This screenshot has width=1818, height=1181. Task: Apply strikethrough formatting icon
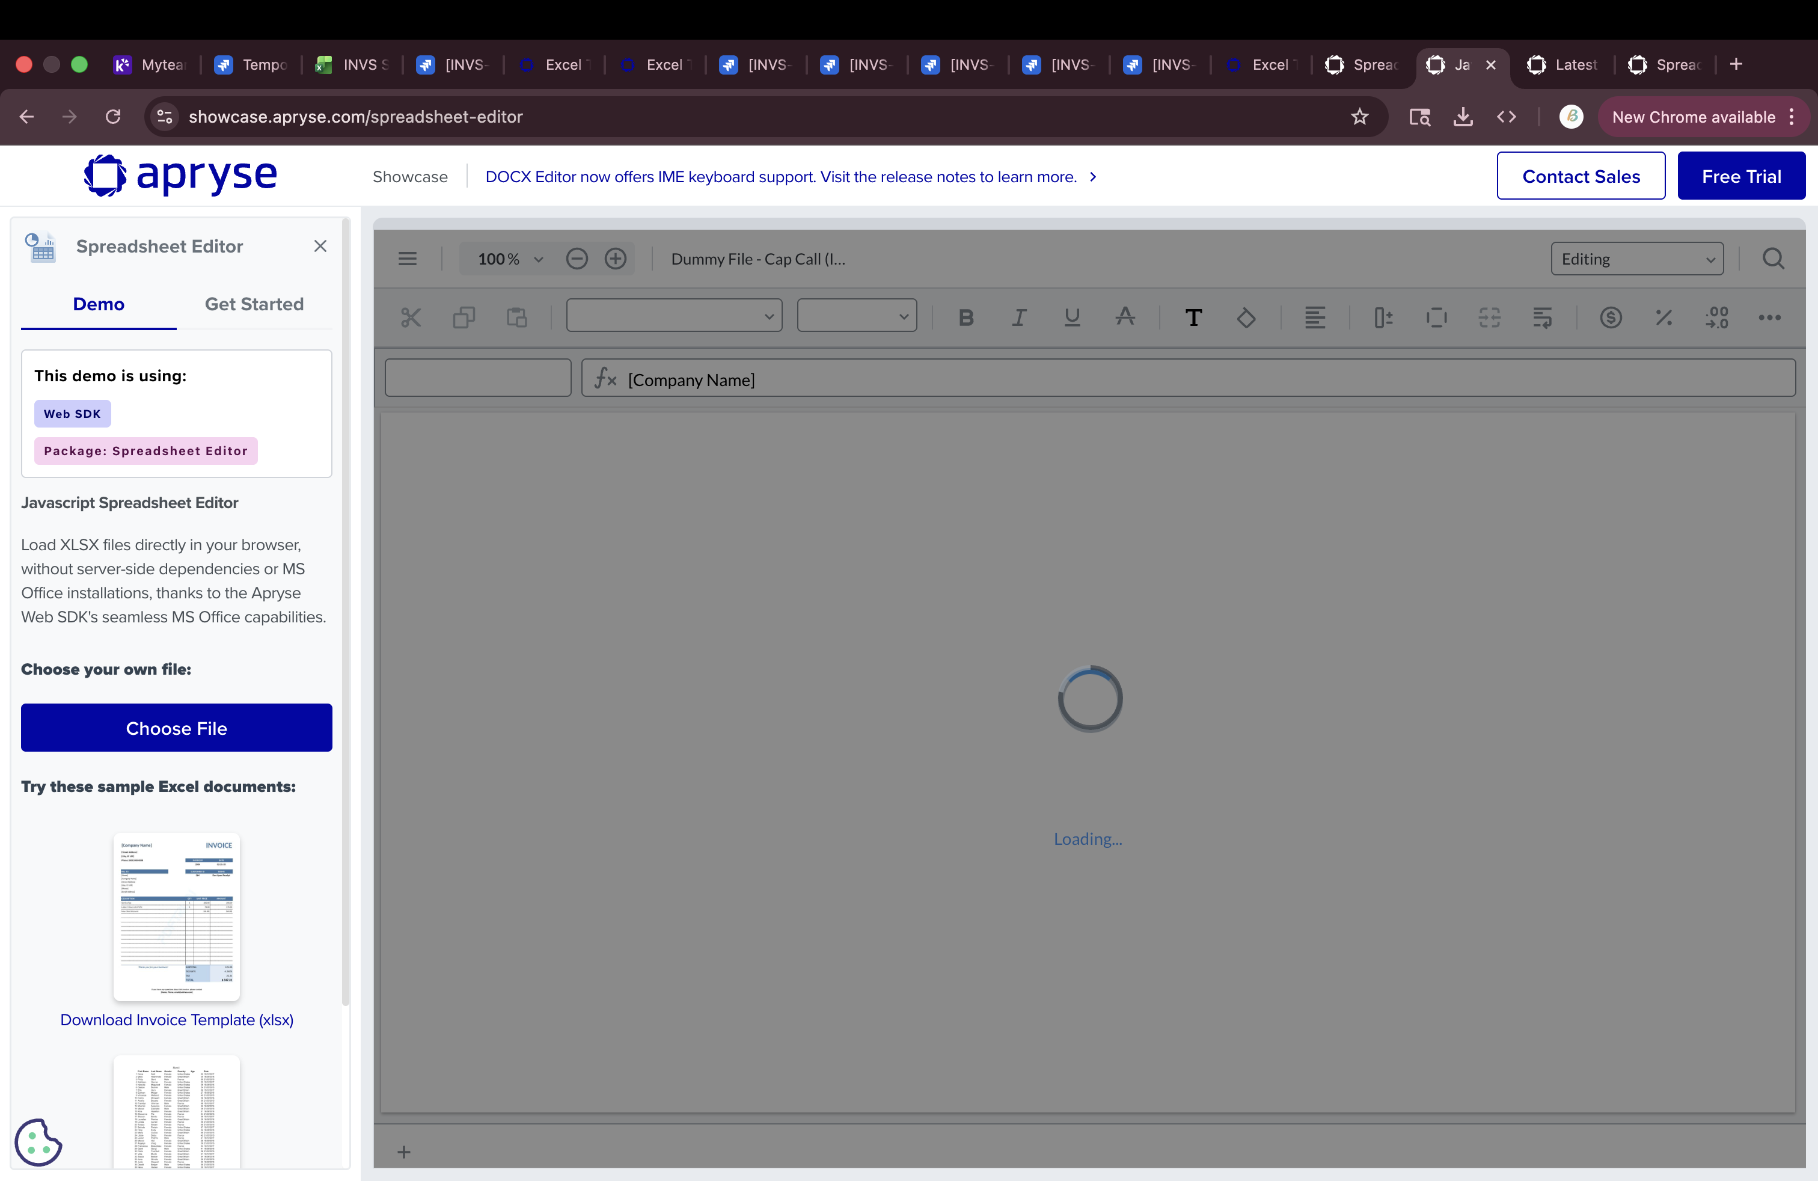[x=1124, y=317]
